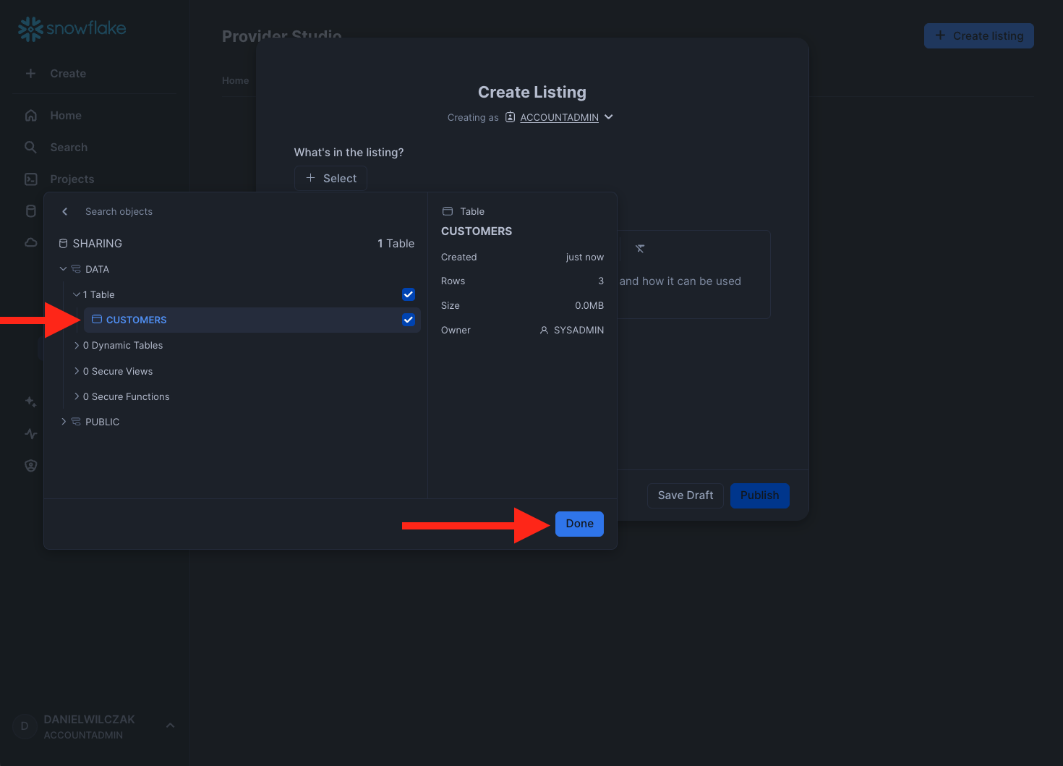Go to Home in the sidebar

point(65,116)
